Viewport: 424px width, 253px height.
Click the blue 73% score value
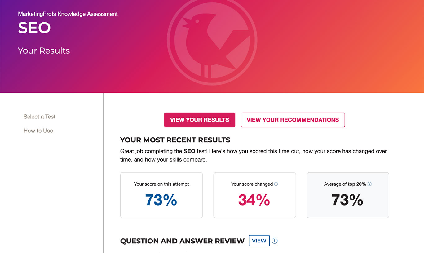pyautogui.click(x=161, y=200)
